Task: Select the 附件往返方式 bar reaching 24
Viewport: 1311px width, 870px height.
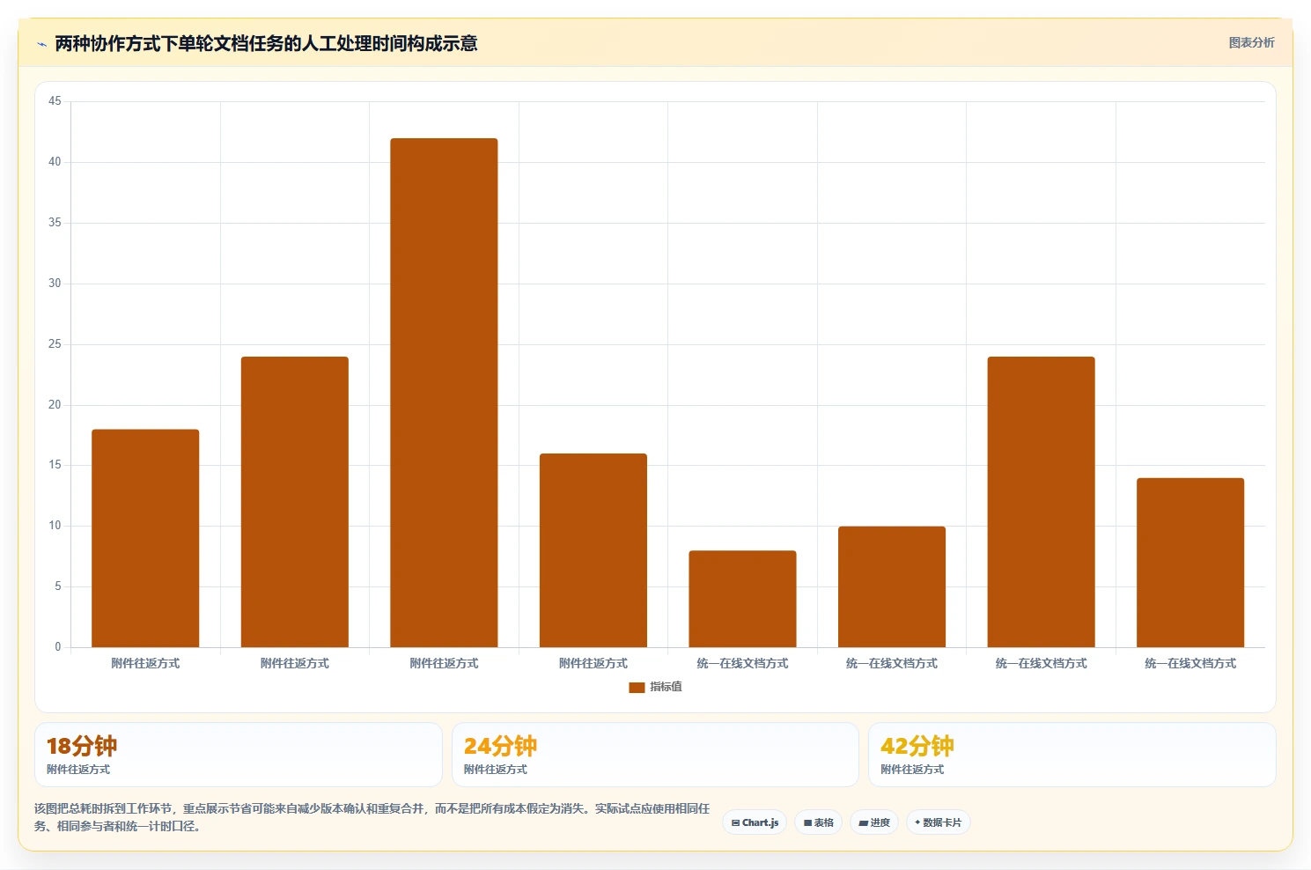Action: [x=295, y=502]
